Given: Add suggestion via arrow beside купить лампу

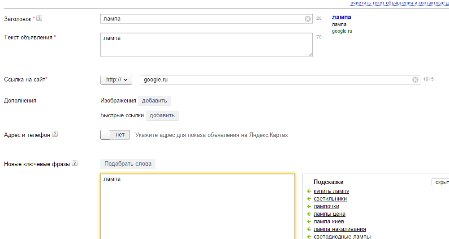Looking at the screenshot, I should (309, 191).
